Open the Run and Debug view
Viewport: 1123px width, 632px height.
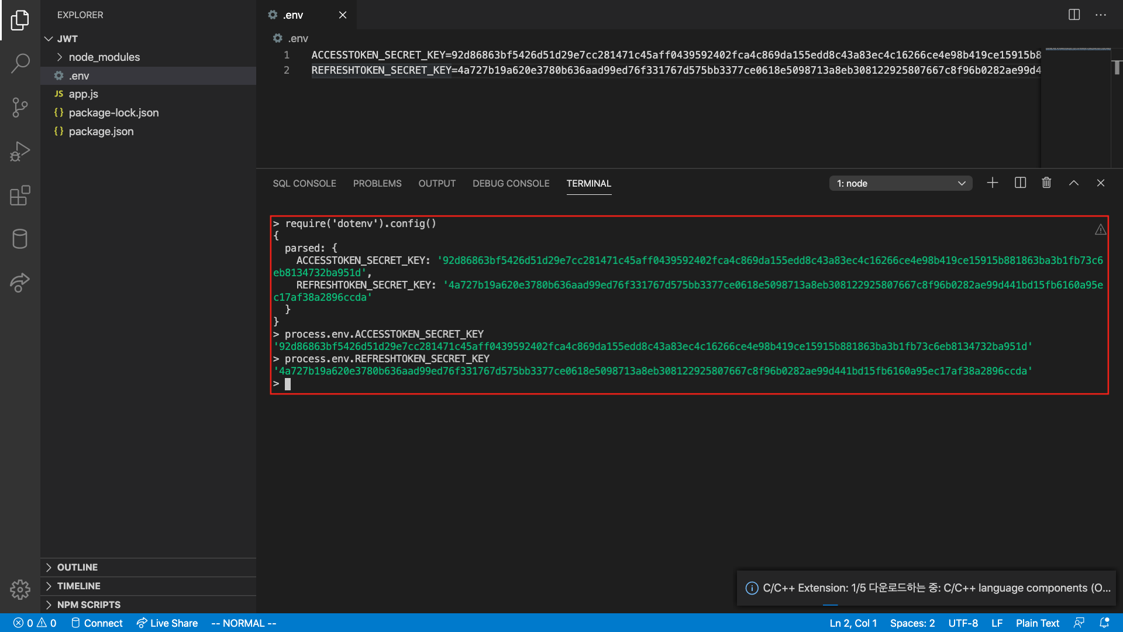20,152
